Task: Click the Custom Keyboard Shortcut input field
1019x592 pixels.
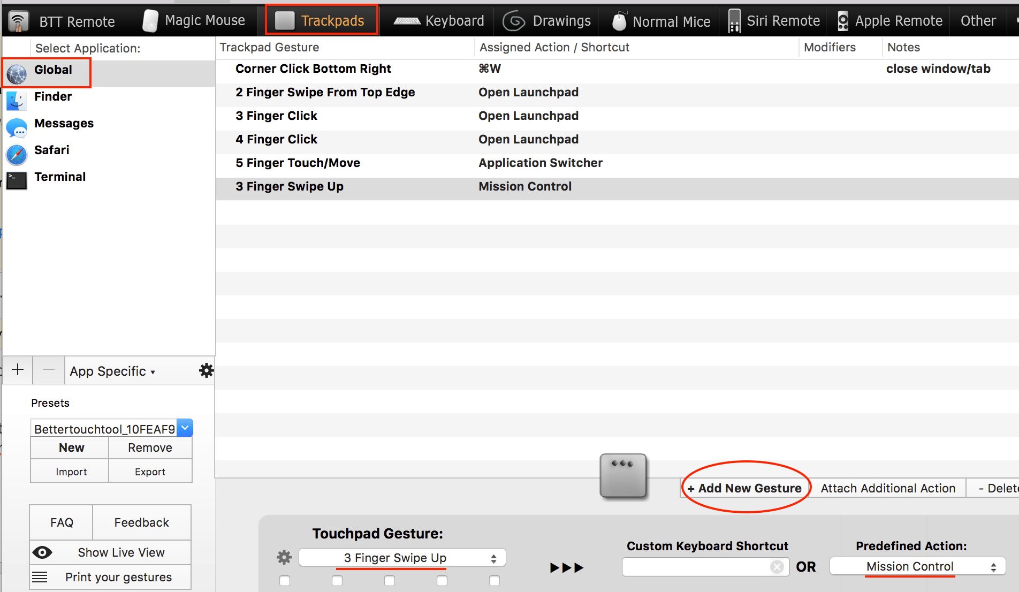Action: click(701, 567)
